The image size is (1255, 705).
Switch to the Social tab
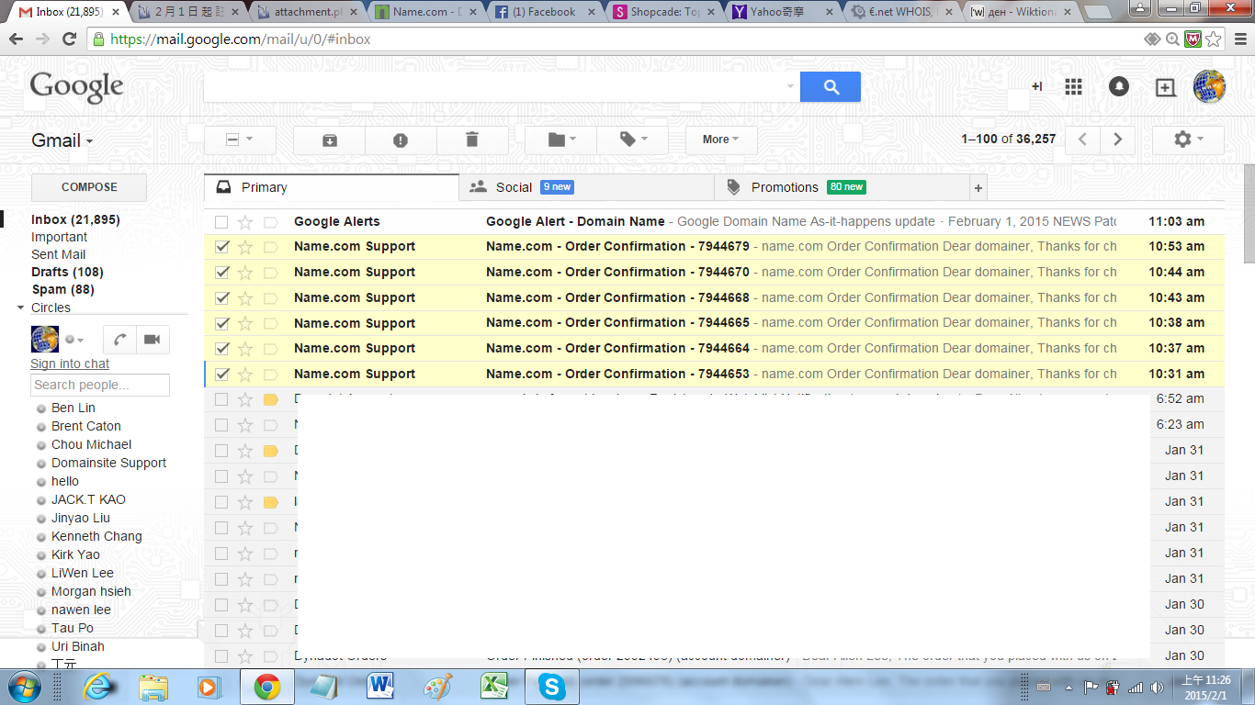[x=514, y=187]
